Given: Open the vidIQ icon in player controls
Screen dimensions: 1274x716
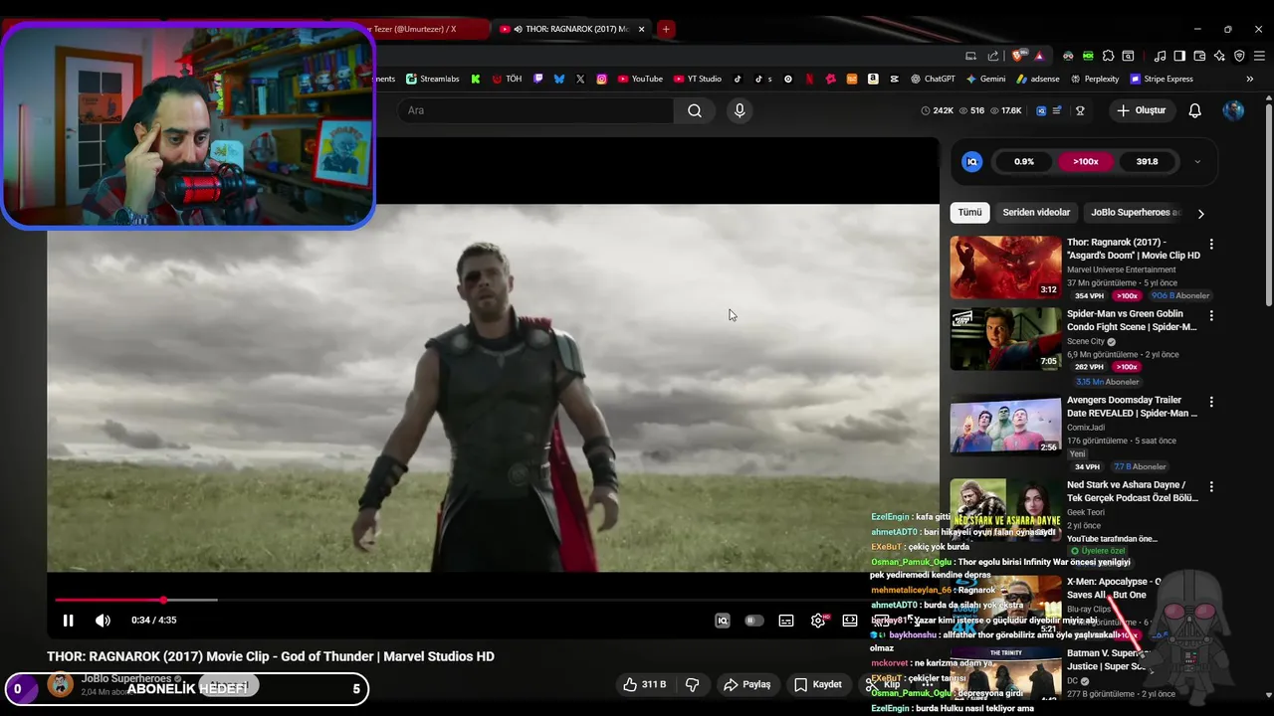Looking at the screenshot, I should (723, 621).
